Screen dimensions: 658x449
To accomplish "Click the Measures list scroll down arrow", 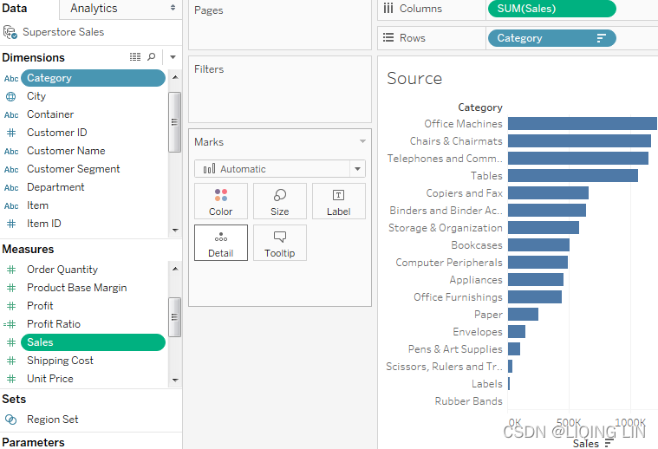I will (x=175, y=380).
